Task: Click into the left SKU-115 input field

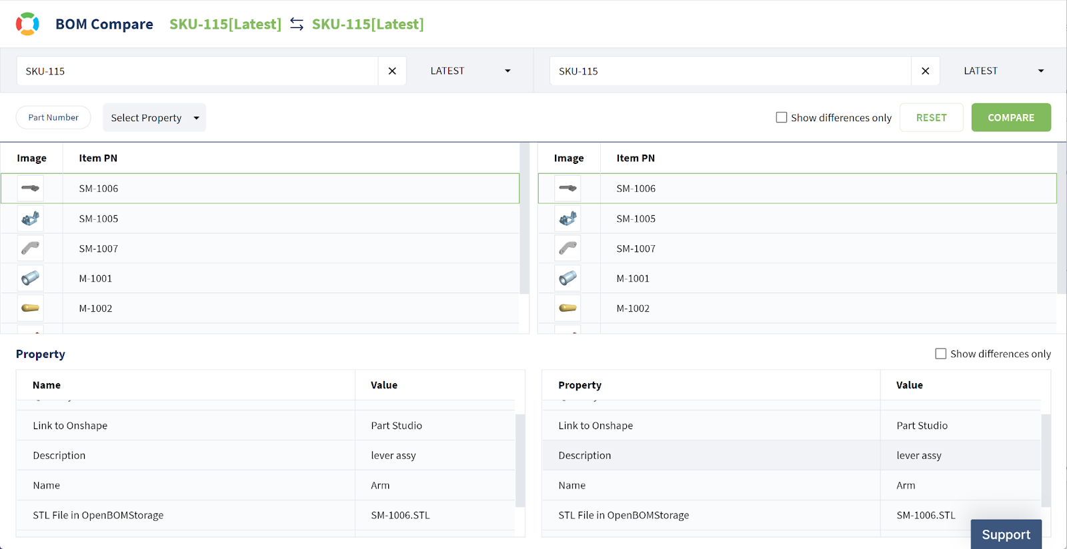Action: tap(197, 71)
